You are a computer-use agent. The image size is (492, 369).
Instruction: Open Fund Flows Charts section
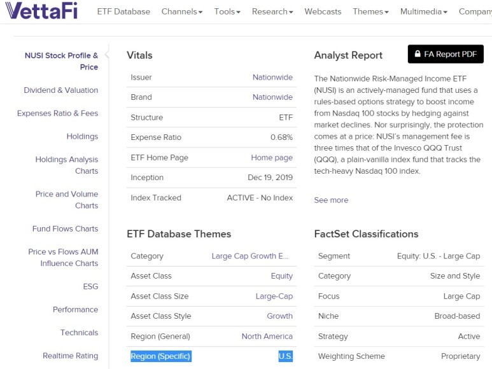[x=66, y=228]
